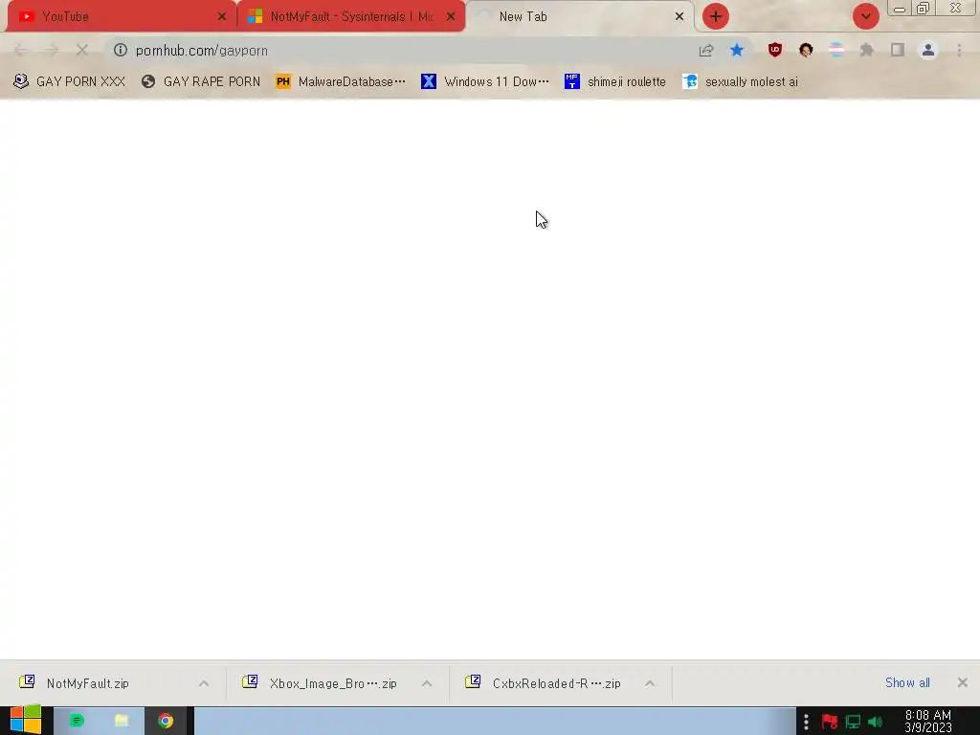Viewport: 980px width, 735px height.
Task: Open the shimeji roulette bookmark
Action: point(615,82)
